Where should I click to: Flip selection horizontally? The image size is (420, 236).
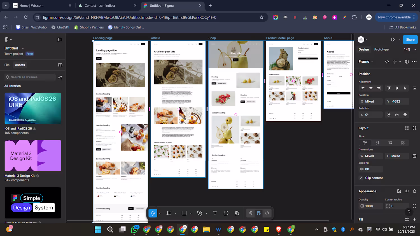397,115
